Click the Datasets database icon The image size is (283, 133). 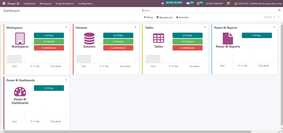click(89, 38)
